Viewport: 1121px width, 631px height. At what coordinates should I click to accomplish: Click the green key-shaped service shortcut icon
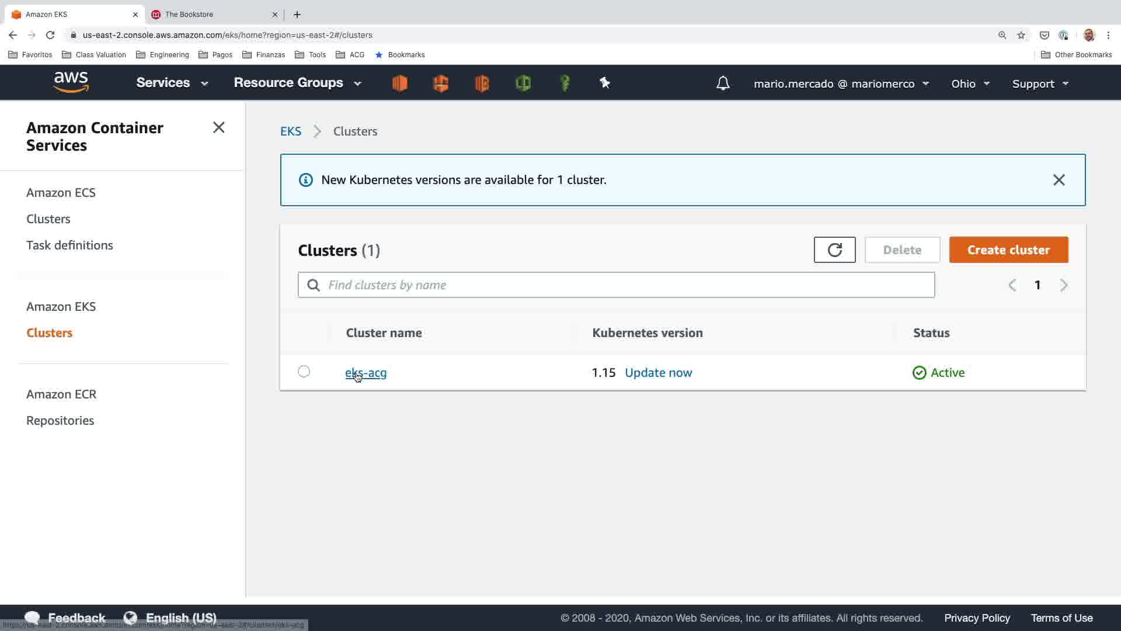[565, 83]
